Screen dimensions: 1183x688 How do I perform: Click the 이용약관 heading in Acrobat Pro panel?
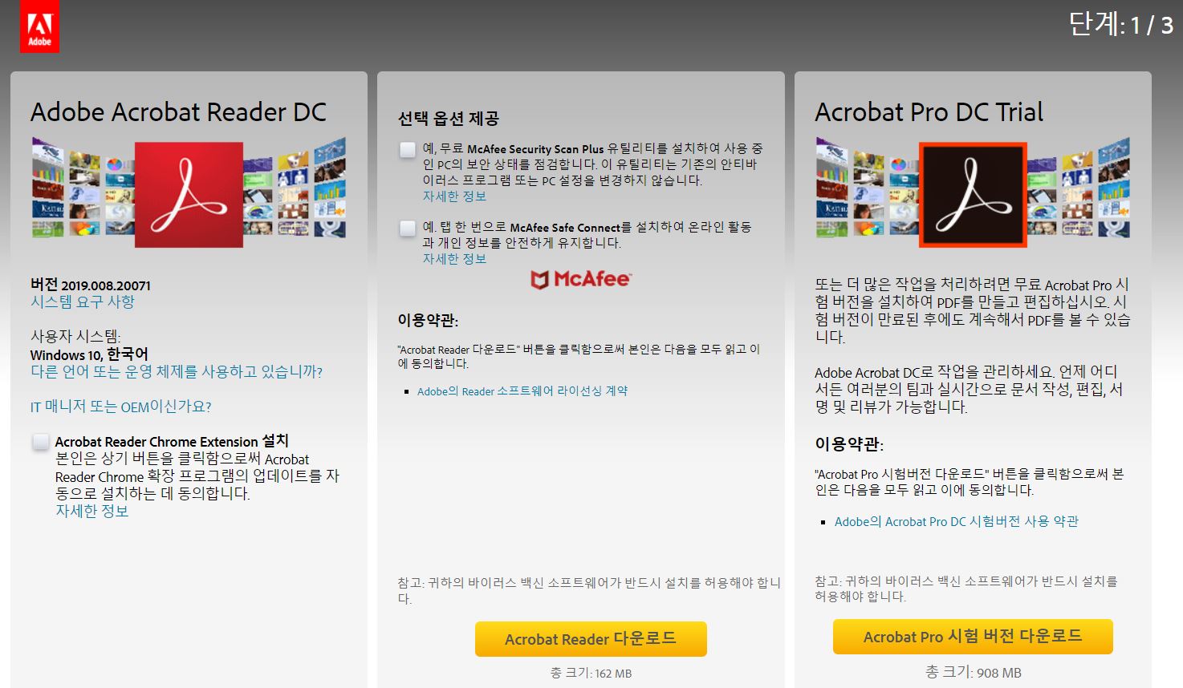pos(849,445)
